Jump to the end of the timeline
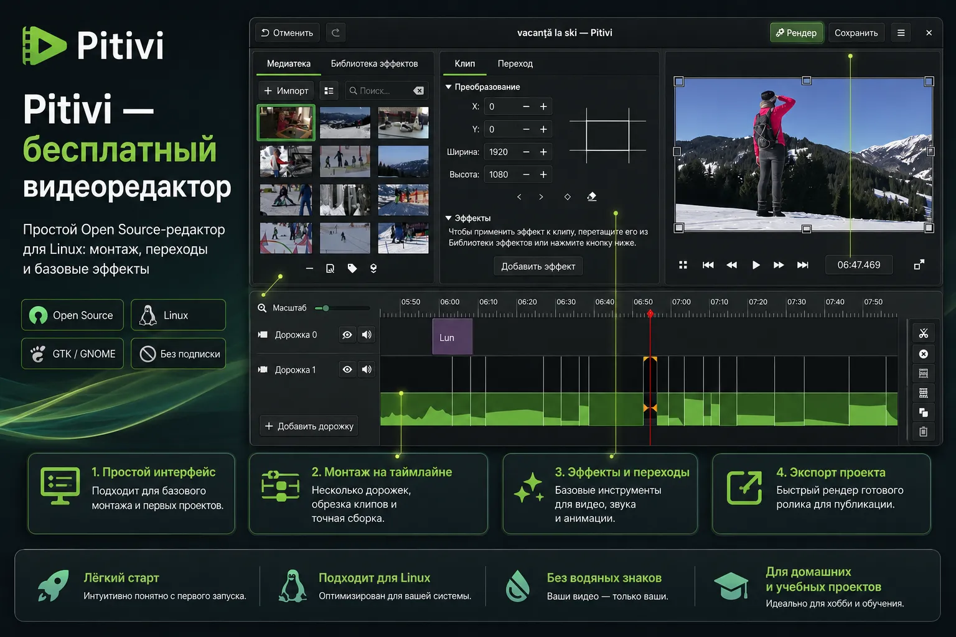This screenshot has height=637, width=956. click(803, 265)
